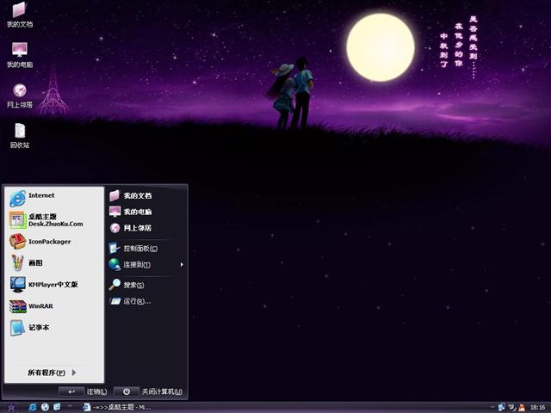
Task: Click the Log Off (注销) button
Action: (x=71, y=391)
